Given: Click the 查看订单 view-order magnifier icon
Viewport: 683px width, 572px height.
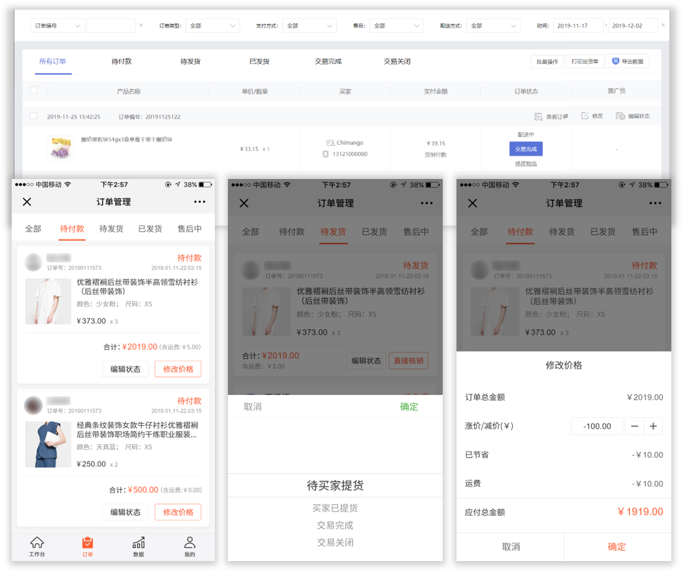Looking at the screenshot, I should tap(540, 116).
